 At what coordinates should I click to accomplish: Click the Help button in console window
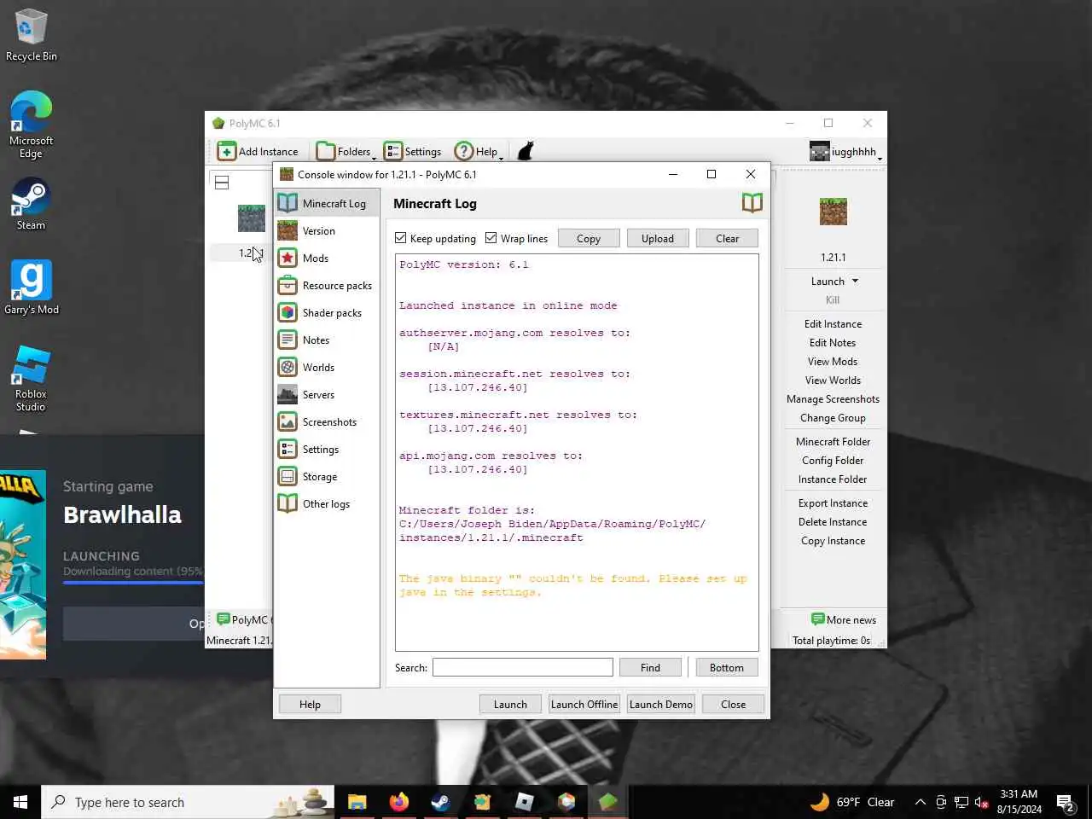click(310, 705)
